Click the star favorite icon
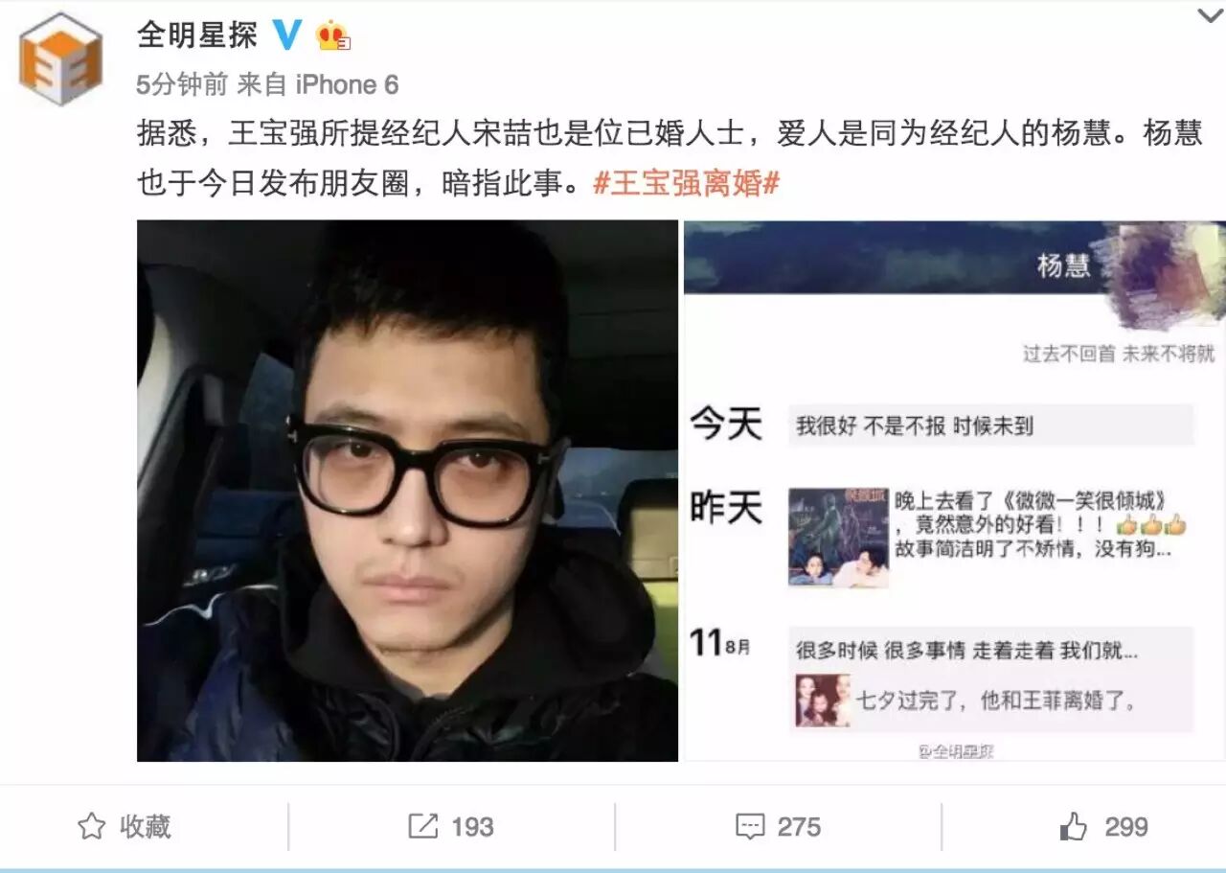1226x873 pixels. click(91, 826)
